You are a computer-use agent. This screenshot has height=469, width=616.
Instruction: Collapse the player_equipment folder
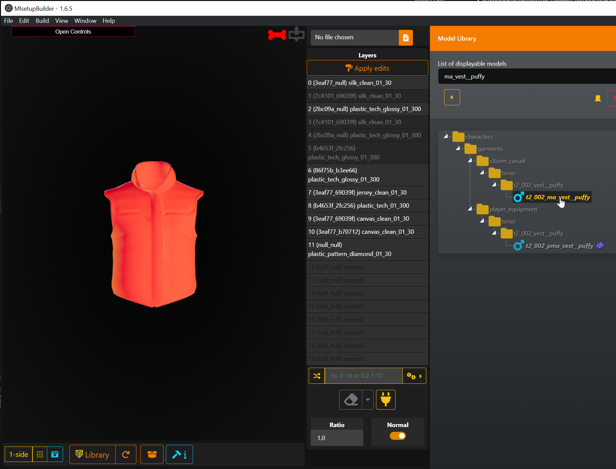pyautogui.click(x=470, y=209)
